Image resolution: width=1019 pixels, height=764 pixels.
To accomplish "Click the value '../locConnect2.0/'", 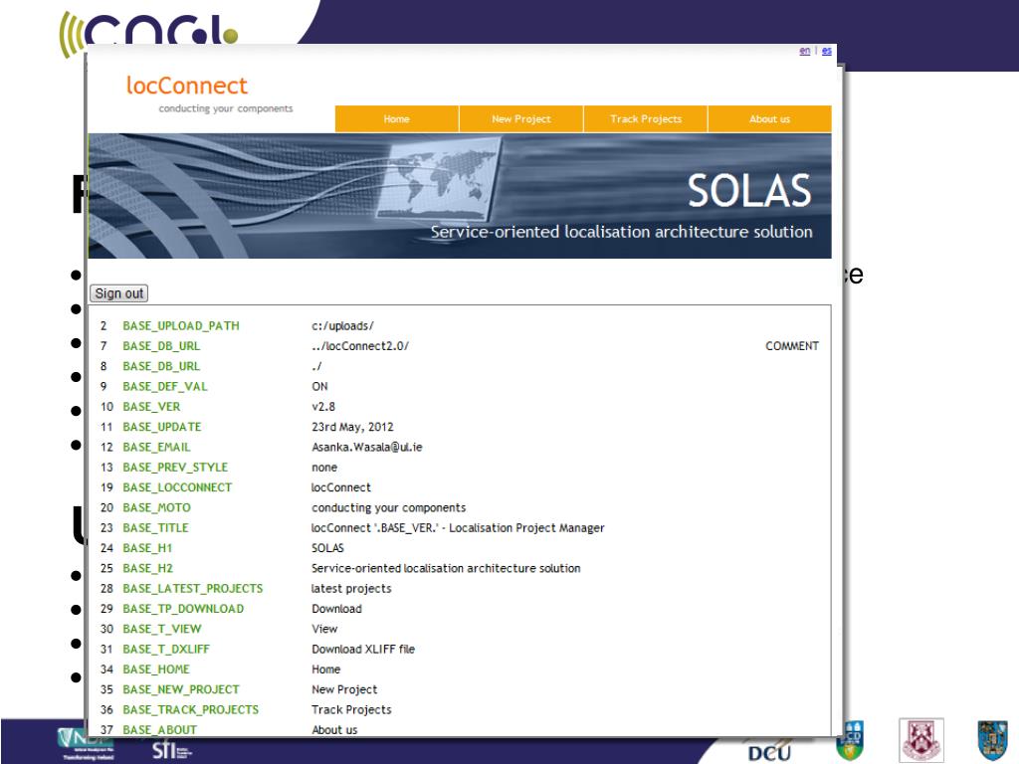I will [360, 346].
